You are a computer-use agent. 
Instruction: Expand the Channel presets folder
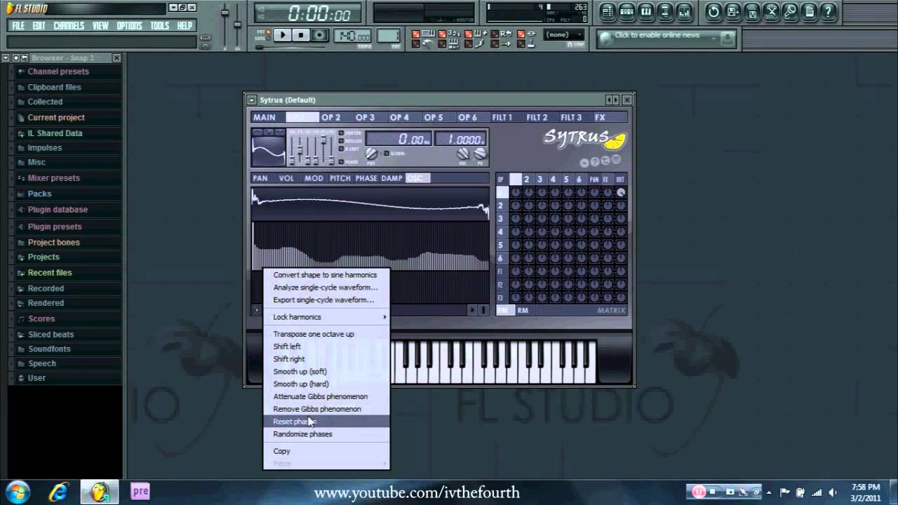point(58,72)
